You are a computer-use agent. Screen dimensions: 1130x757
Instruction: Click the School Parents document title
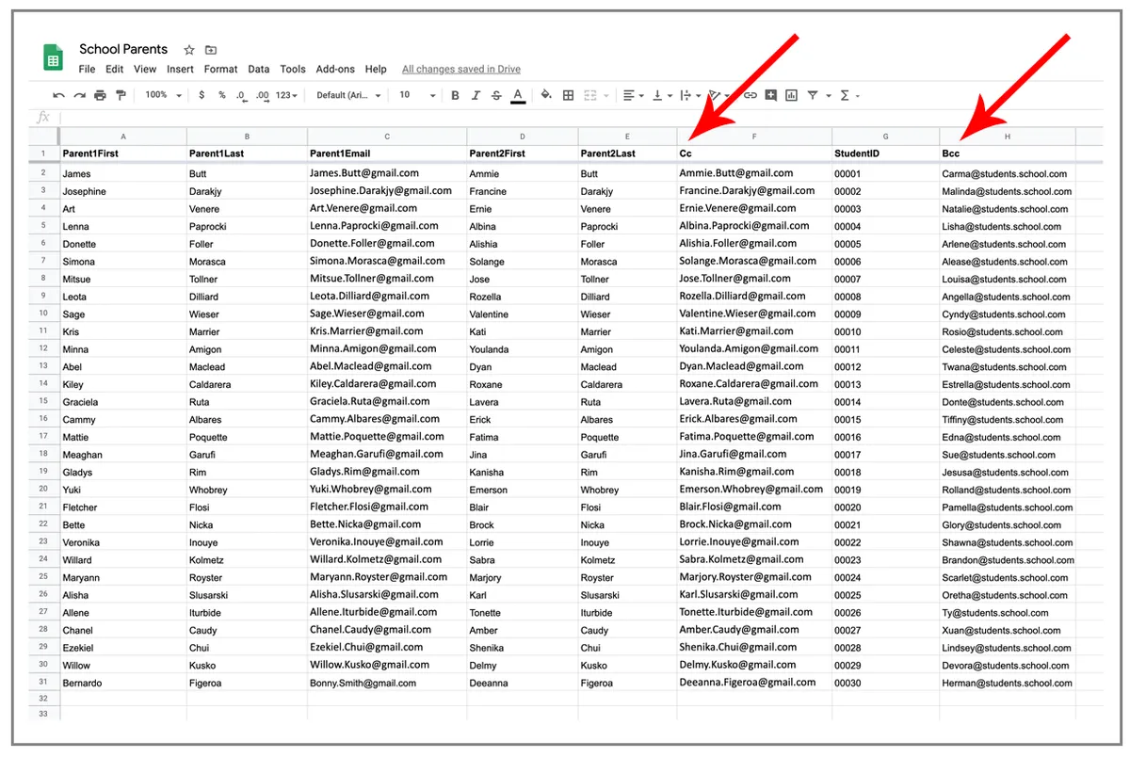123,49
